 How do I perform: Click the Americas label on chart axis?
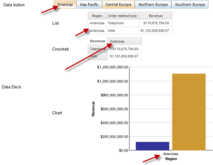(x=171, y=154)
